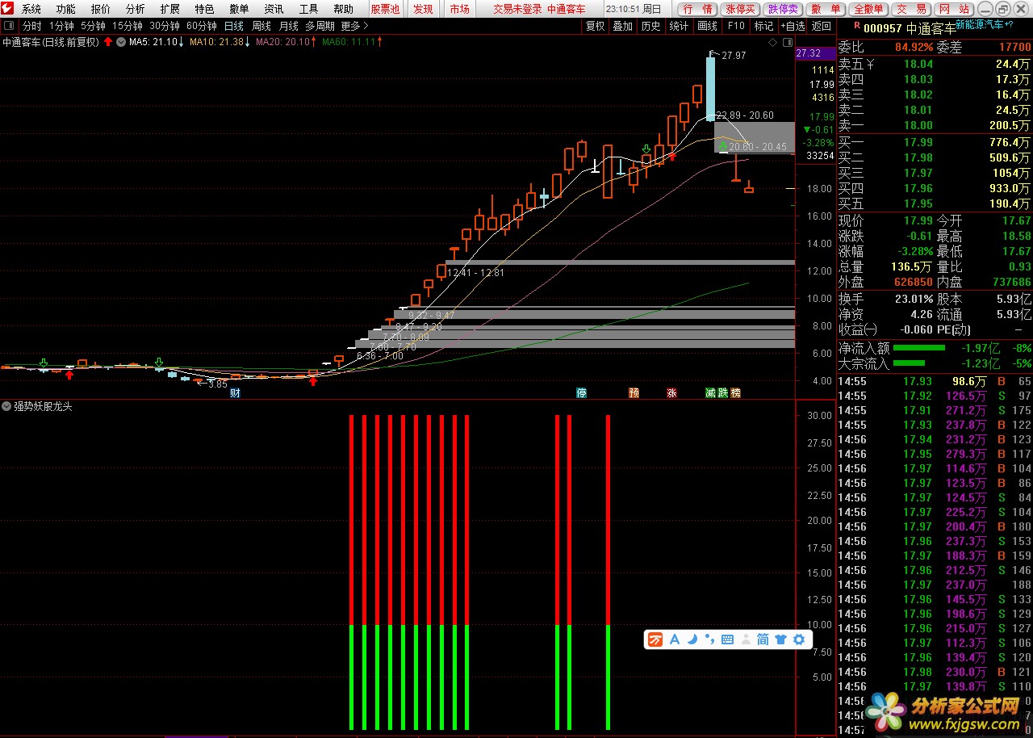1033x738 pixels.
Task: Click the 跌停卖 button
Action: click(x=784, y=10)
